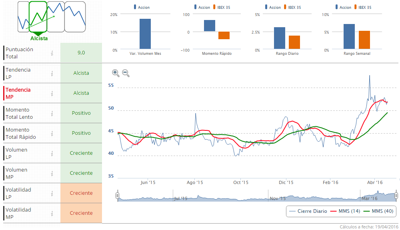Open info icon beside Puntuación Total
Image resolution: width=400 pixels, height=230 pixels.
(52, 53)
